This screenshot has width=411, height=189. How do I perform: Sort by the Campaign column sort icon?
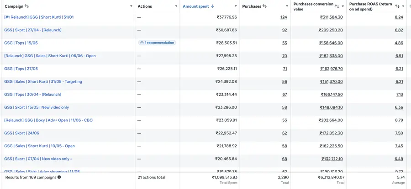tap(27, 6)
